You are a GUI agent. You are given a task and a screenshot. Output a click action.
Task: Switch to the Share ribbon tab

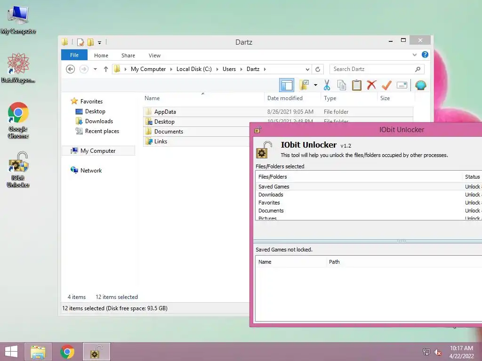(x=128, y=55)
